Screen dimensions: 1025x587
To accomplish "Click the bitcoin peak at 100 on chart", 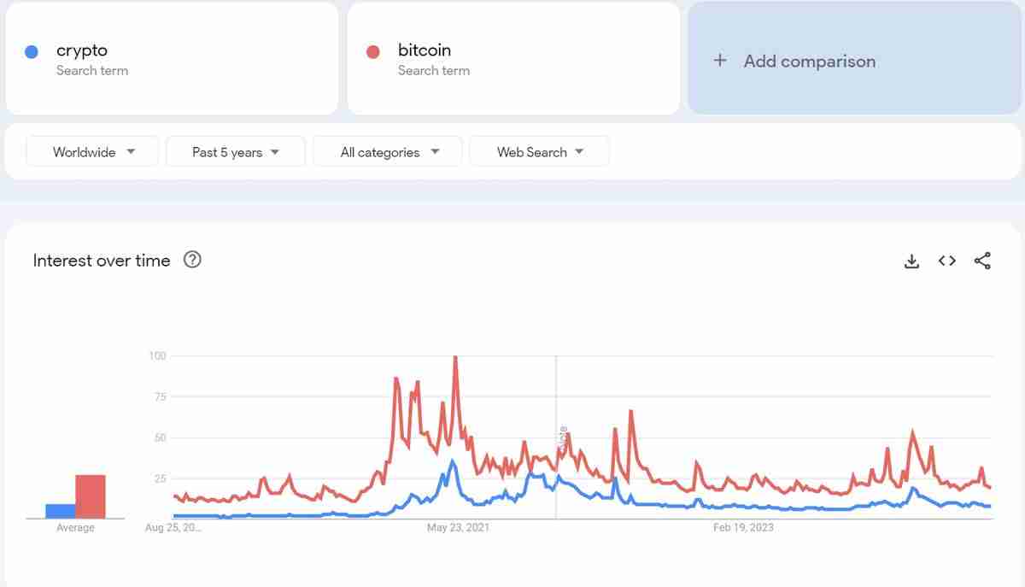I will (x=455, y=357).
